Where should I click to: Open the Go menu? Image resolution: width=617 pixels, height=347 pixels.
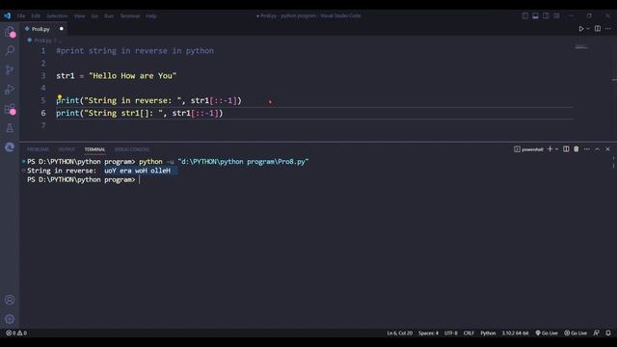94,16
